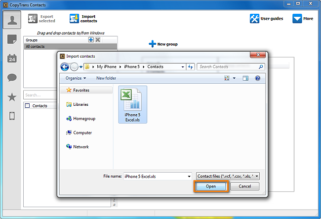Open the Contacts sidebar section icon
This screenshot has width=321, height=219.
12,20
